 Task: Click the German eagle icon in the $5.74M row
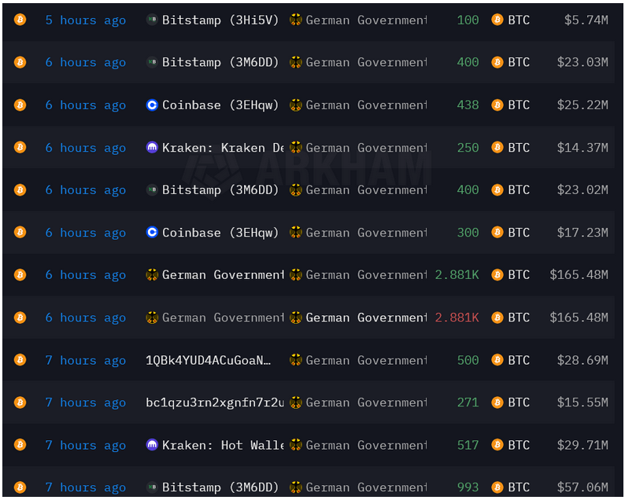pyautogui.click(x=296, y=20)
